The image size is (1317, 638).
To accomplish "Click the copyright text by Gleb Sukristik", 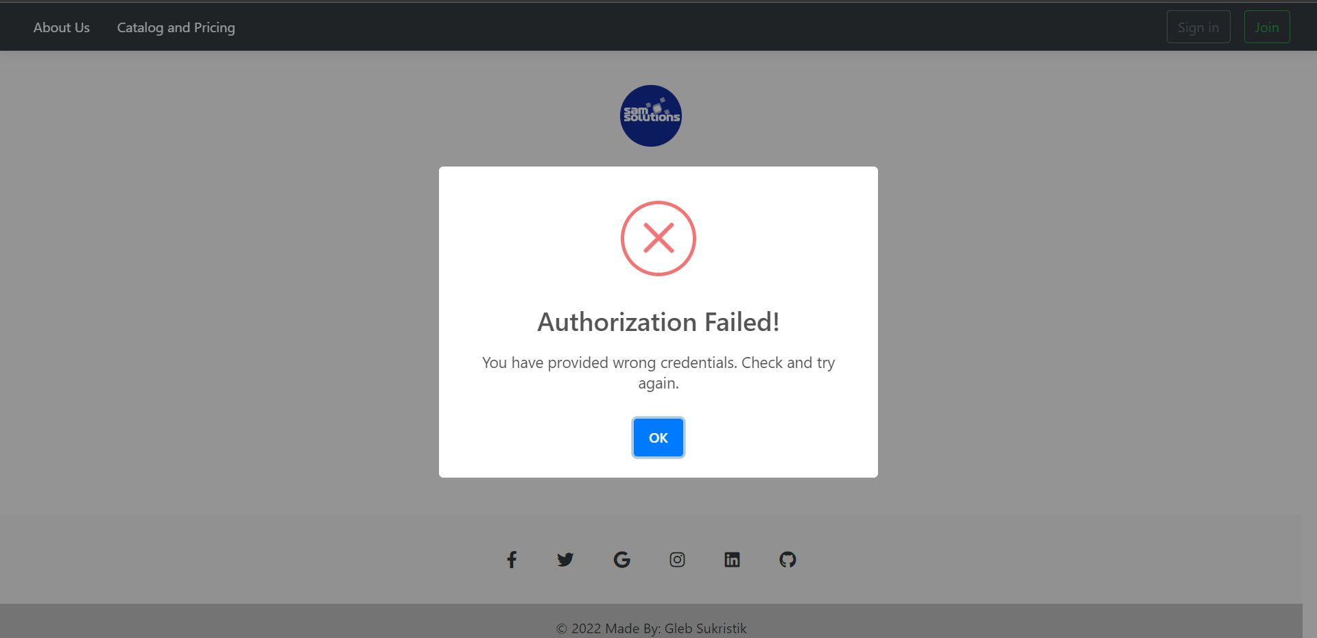I will point(650,628).
